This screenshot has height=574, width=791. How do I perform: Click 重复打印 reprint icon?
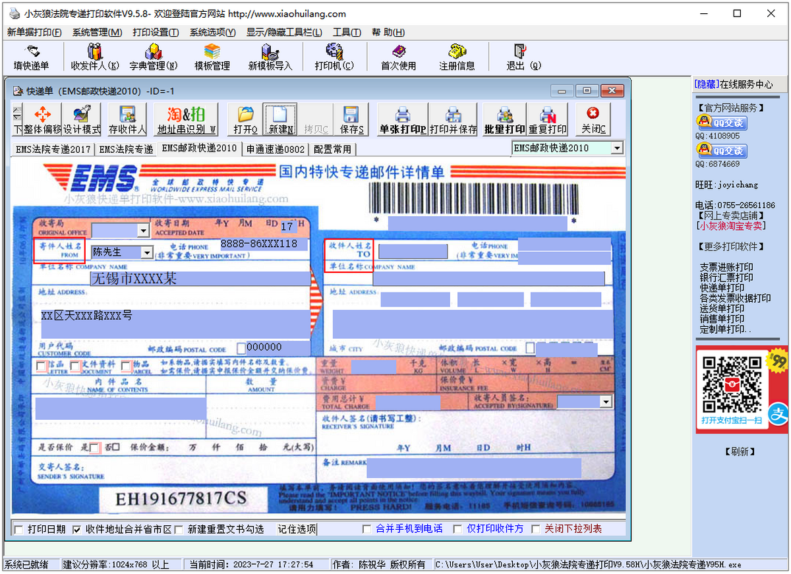pyautogui.click(x=547, y=120)
